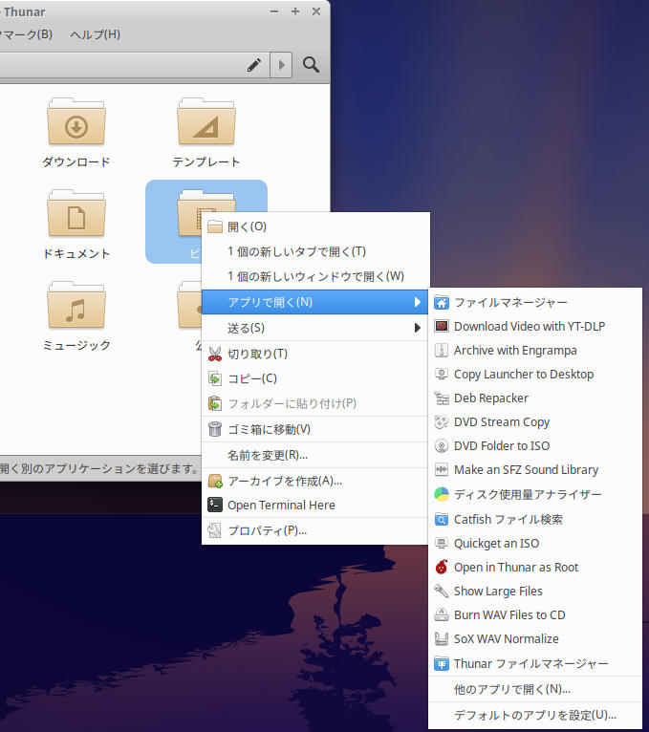Click the terminal icon beside Open Terminal Here
Image resolution: width=649 pixels, height=732 pixels.
215,505
